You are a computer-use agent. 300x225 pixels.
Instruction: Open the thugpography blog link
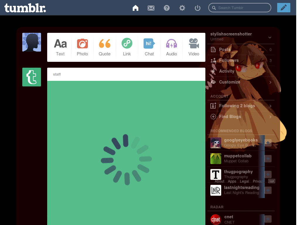pyautogui.click(x=238, y=172)
